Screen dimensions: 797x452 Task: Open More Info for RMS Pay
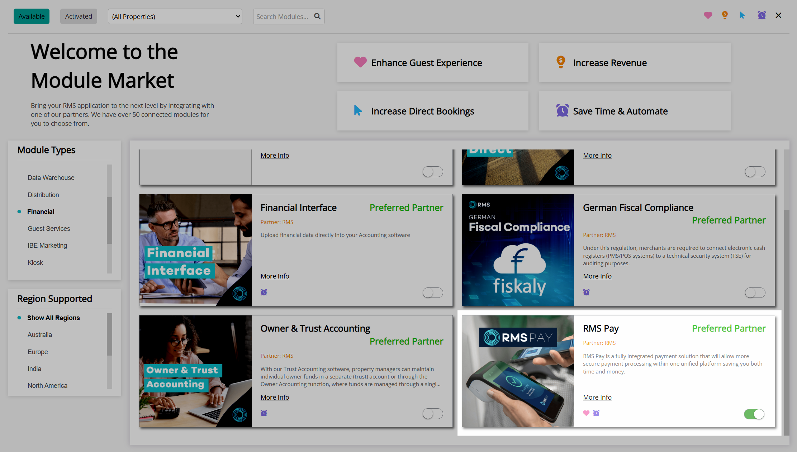point(597,397)
